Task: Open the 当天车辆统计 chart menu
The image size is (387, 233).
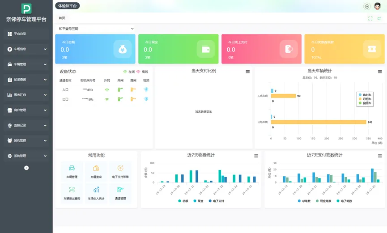Action: tap(380, 72)
